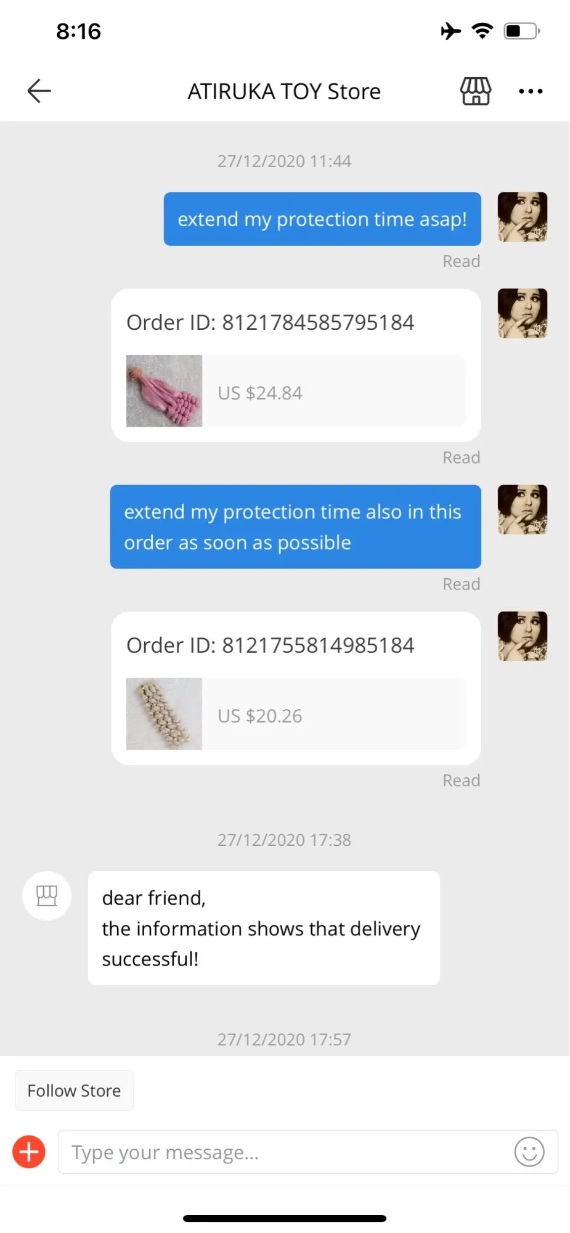Open the three-dot more options menu
This screenshot has width=570, height=1233.
(531, 91)
